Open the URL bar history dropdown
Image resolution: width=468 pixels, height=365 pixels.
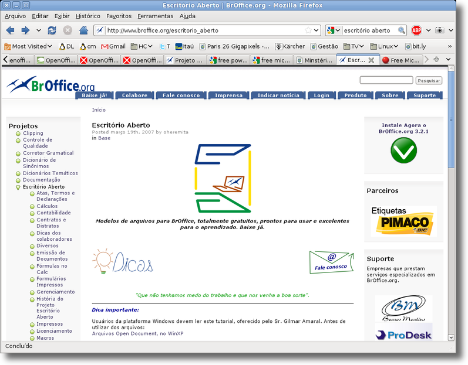click(316, 30)
